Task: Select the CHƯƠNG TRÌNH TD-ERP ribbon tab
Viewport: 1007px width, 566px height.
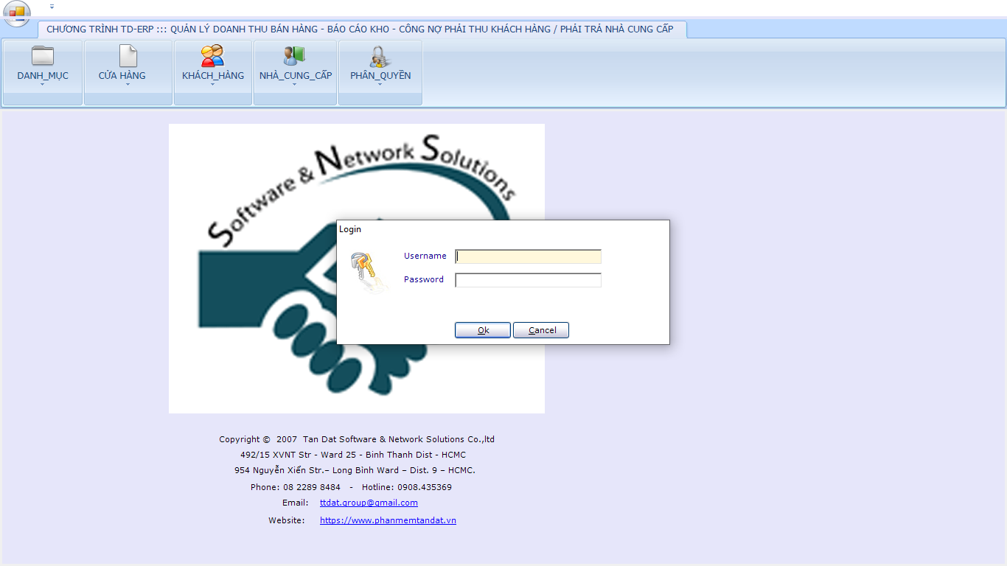Action: tap(361, 29)
